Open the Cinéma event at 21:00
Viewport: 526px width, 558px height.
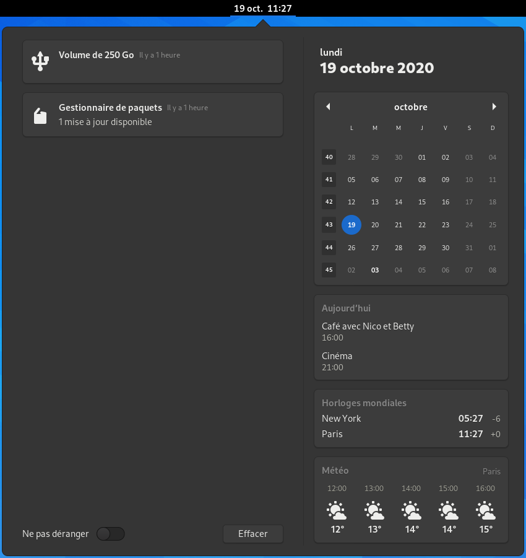tap(337, 361)
